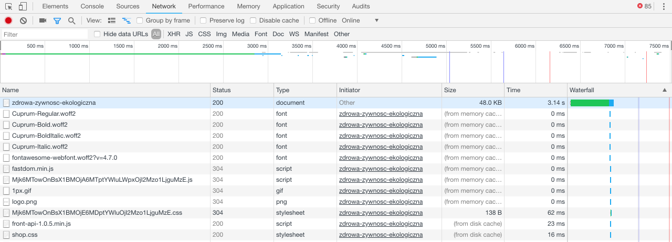The width and height of the screenshot is (672, 242).
Task: Switch to the Console tab
Action: tap(92, 6)
